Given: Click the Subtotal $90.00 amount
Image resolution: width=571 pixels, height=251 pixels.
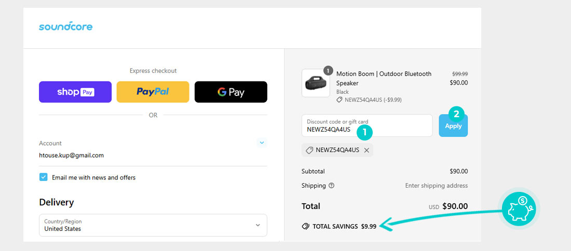Looking at the screenshot, I should 459,171.
